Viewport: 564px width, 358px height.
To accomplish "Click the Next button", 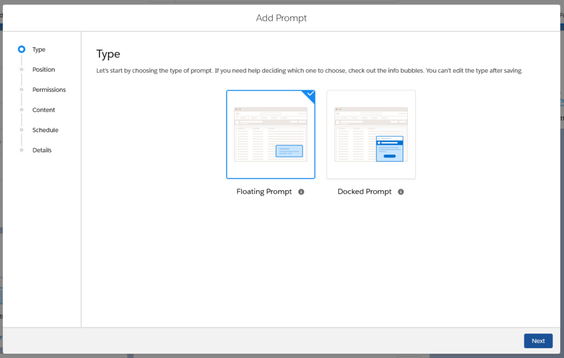I will (x=538, y=341).
